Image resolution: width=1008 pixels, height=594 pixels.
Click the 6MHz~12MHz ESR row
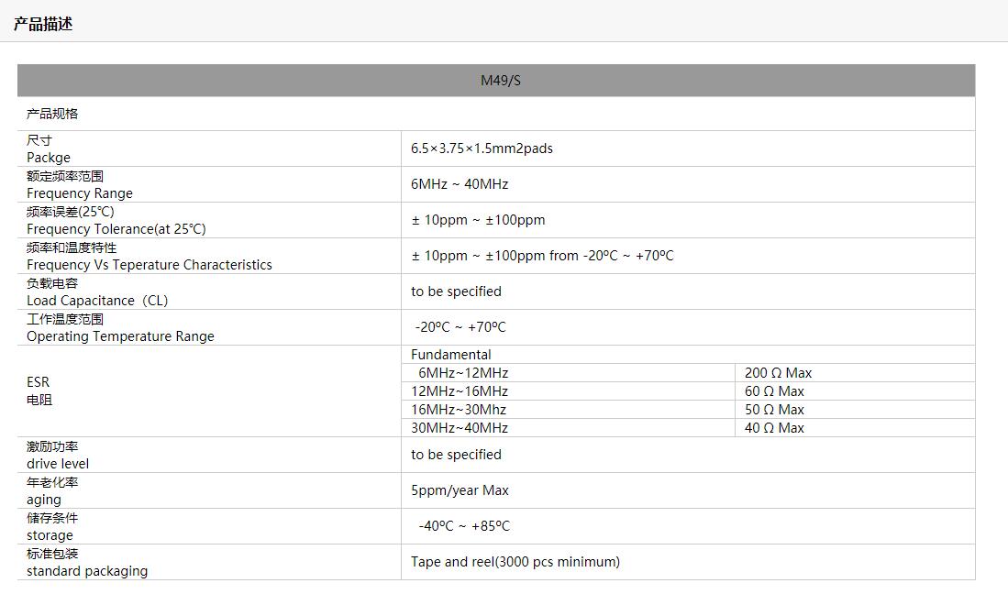coord(463,373)
